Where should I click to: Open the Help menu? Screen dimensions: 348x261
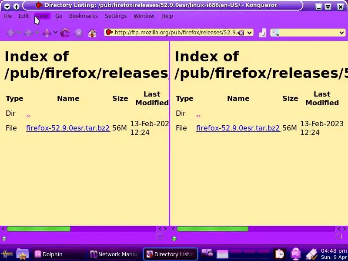click(x=167, y=16)
